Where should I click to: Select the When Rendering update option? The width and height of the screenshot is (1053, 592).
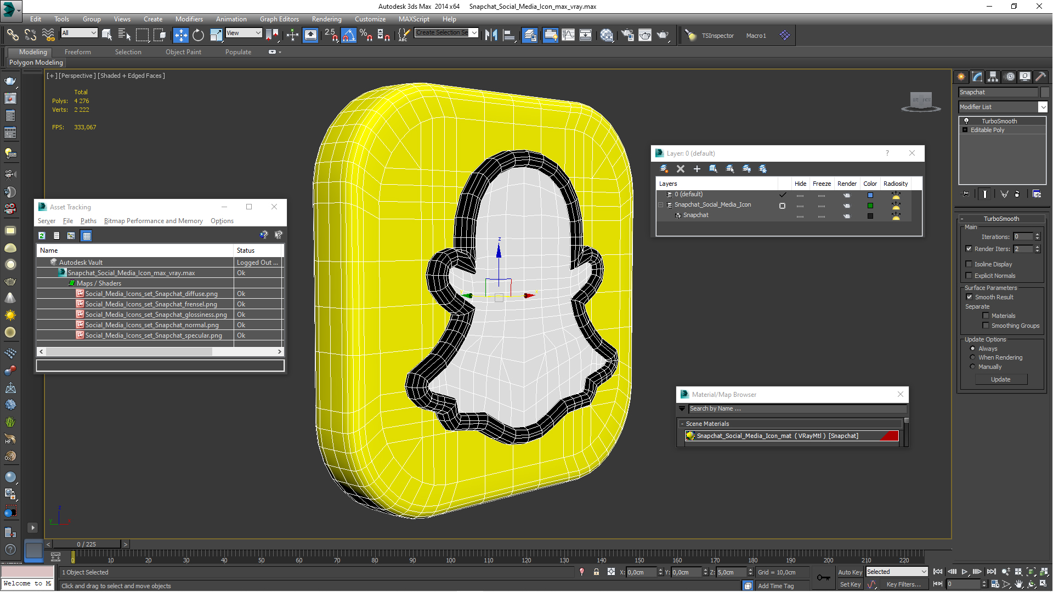pos(972,357)
